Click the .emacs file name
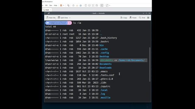The image size is (195, 109). pos(104,71)
